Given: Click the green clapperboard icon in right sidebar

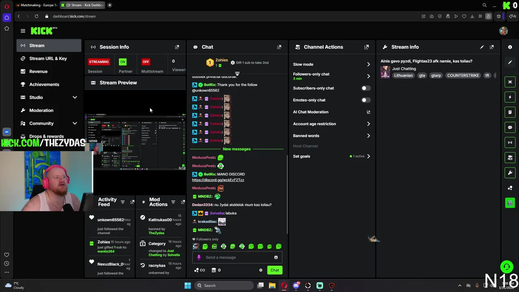Looking at the screenshot, I should [510, 203].
